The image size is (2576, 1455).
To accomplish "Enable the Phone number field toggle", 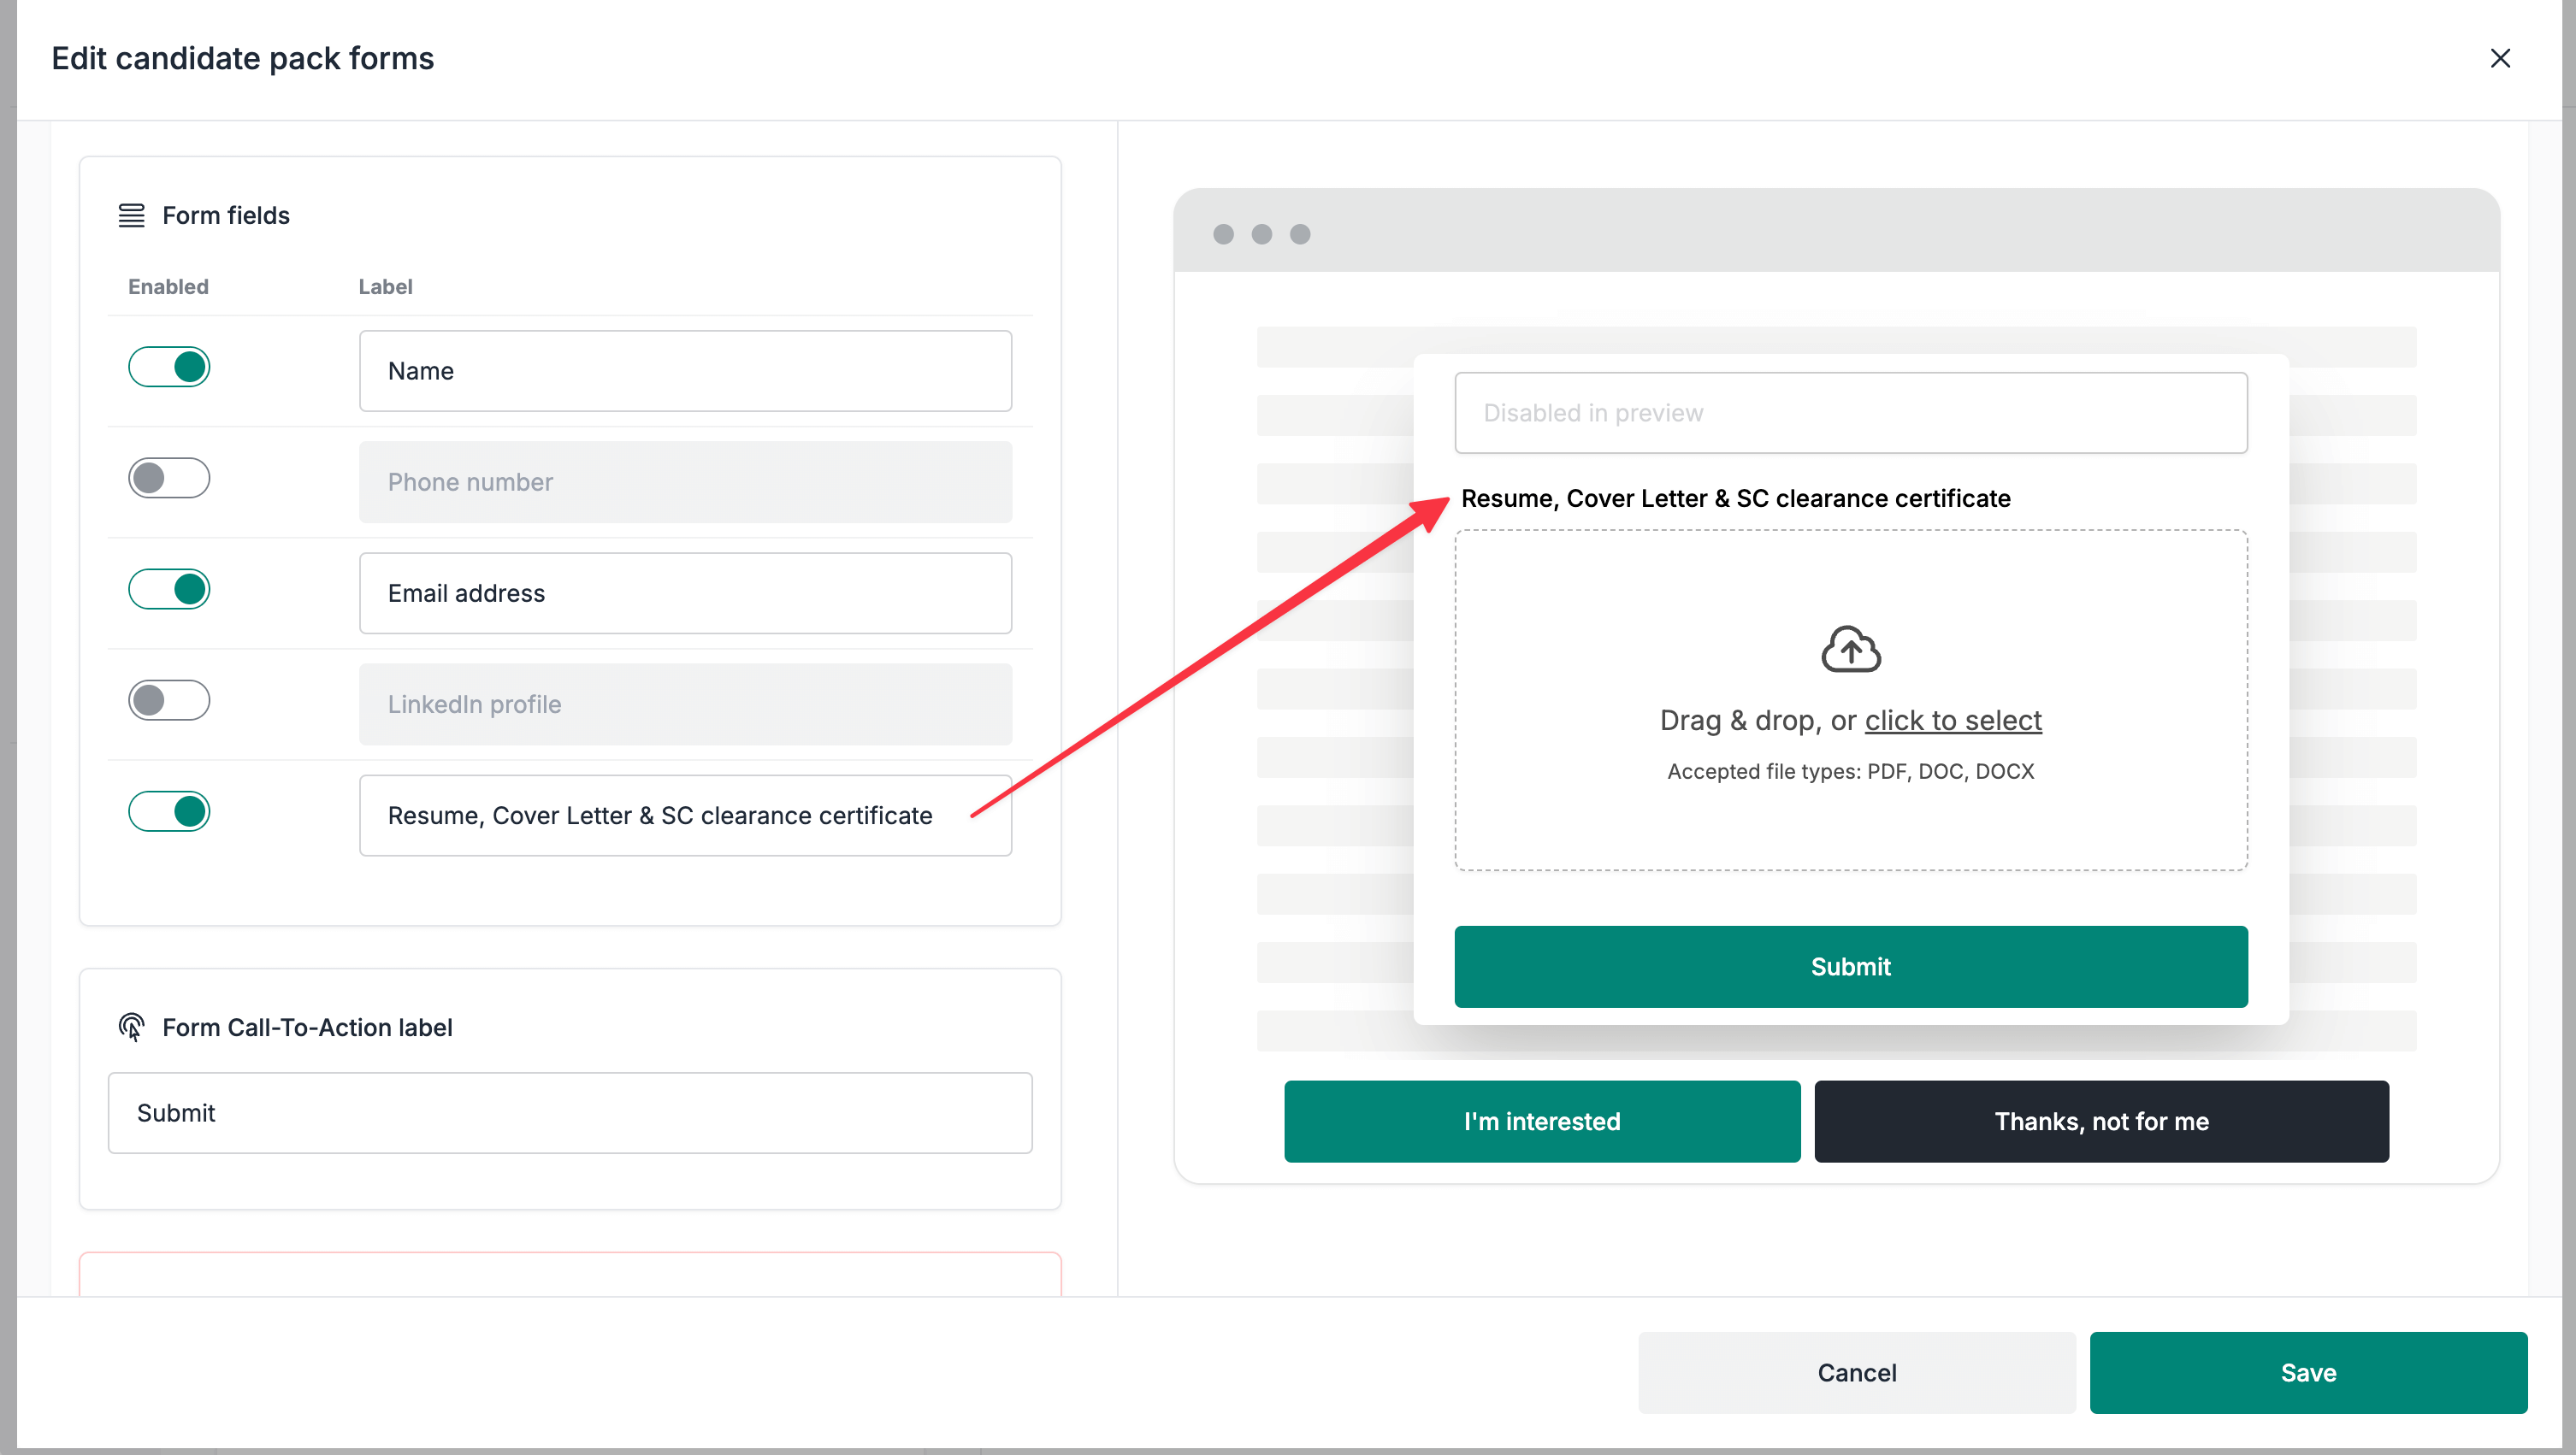I will 169,478.
